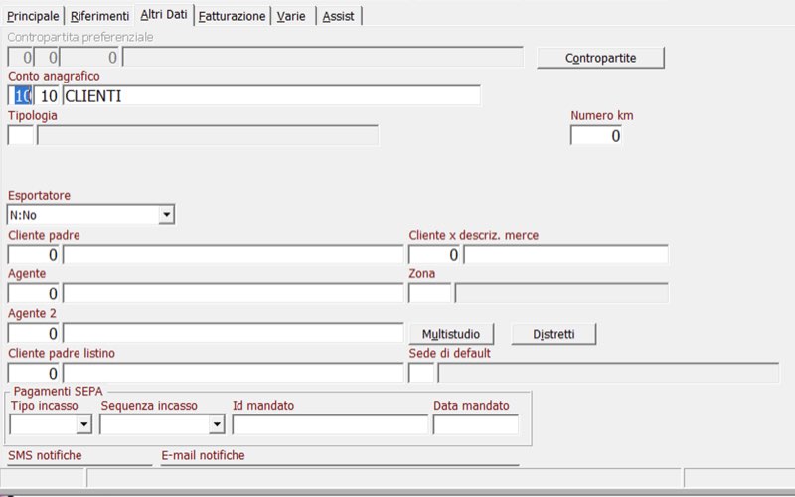The image size is (795, 497).
Task: Switch to the Principale tab
Action: tap(33, 16)
